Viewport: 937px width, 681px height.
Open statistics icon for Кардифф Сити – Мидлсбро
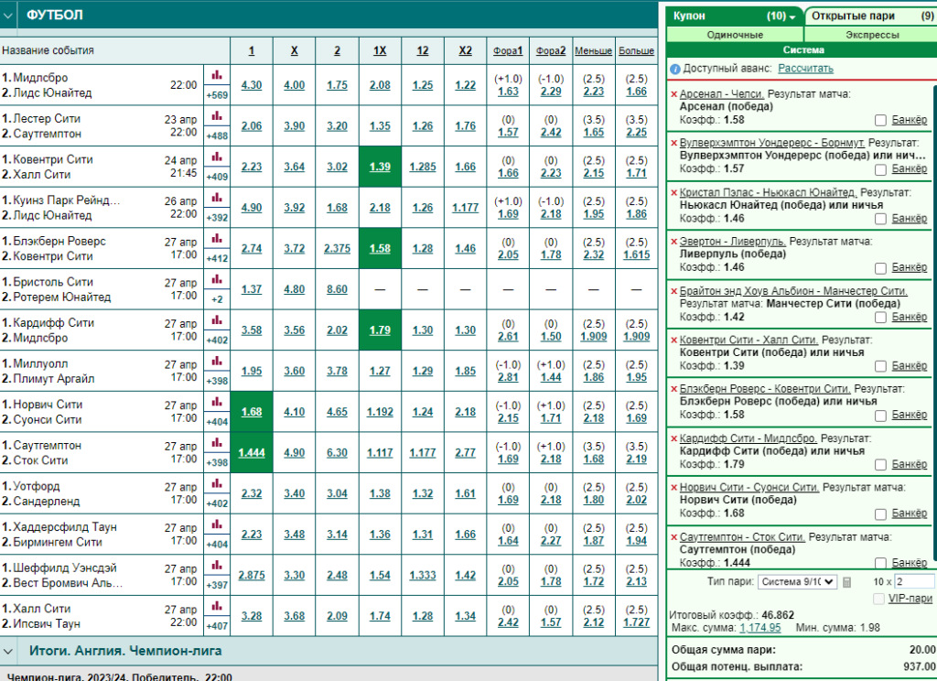tap(216, 319)
